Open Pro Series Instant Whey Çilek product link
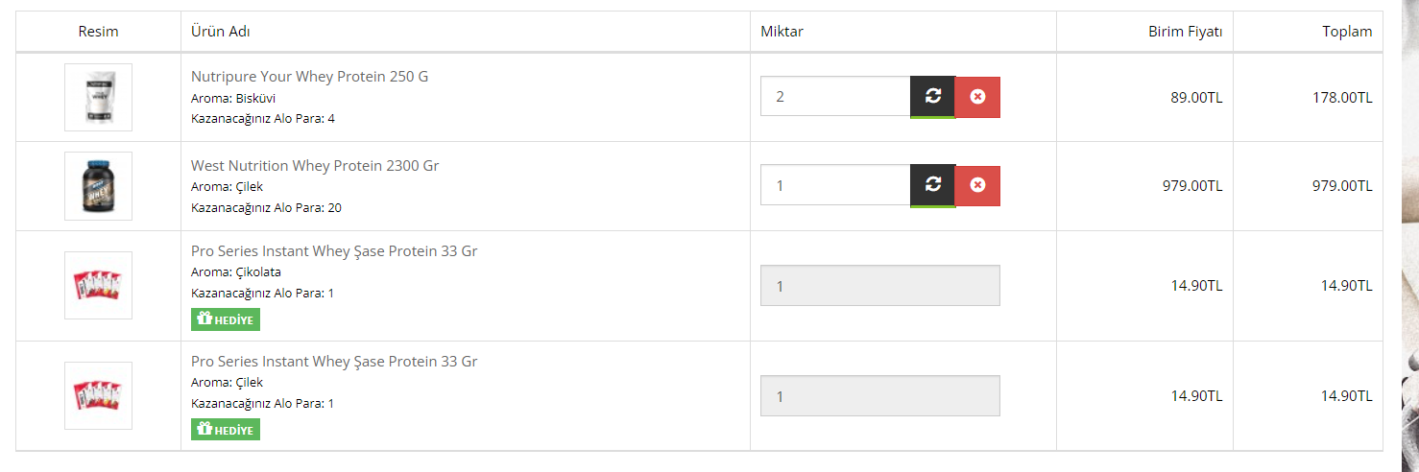 coord(334,362)
